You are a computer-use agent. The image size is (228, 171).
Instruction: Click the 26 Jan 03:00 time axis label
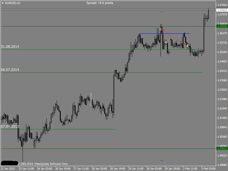(x=45, y=169)
